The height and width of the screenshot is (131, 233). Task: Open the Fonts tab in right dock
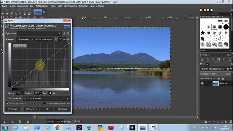208,10
